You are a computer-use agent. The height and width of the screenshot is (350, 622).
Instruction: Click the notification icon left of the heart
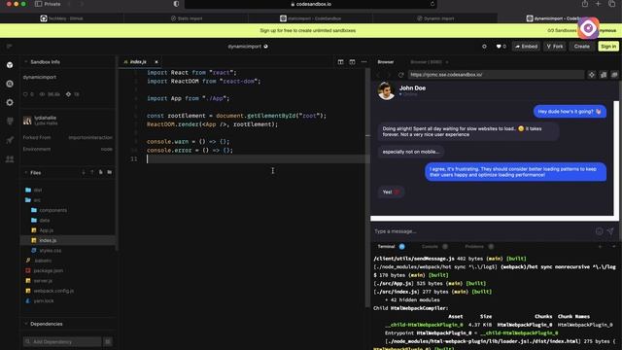[484, 47]
